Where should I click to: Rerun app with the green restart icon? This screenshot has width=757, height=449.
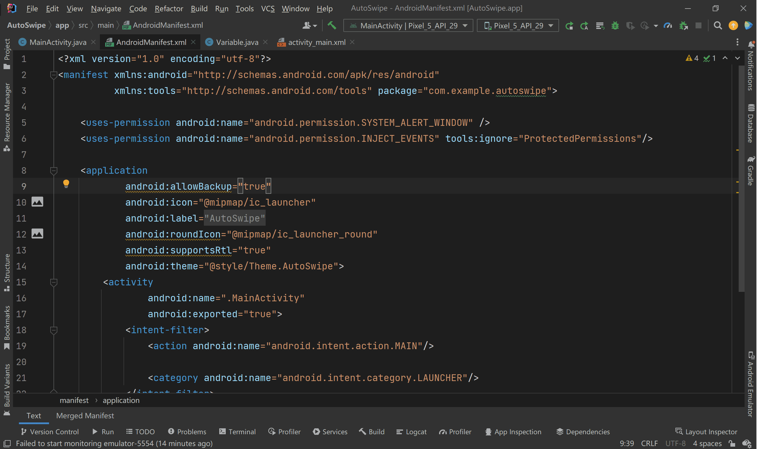pyautogui.click(x=569, y=26)
